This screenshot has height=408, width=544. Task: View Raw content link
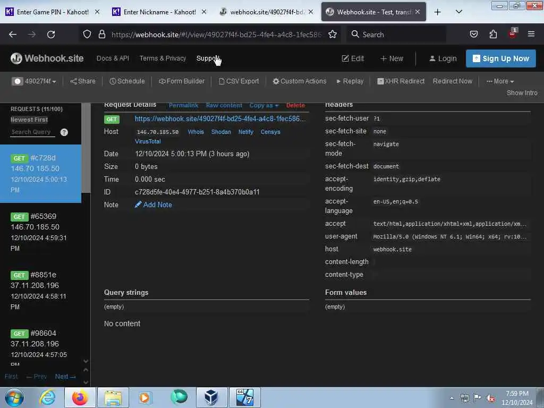pos(224,105)
